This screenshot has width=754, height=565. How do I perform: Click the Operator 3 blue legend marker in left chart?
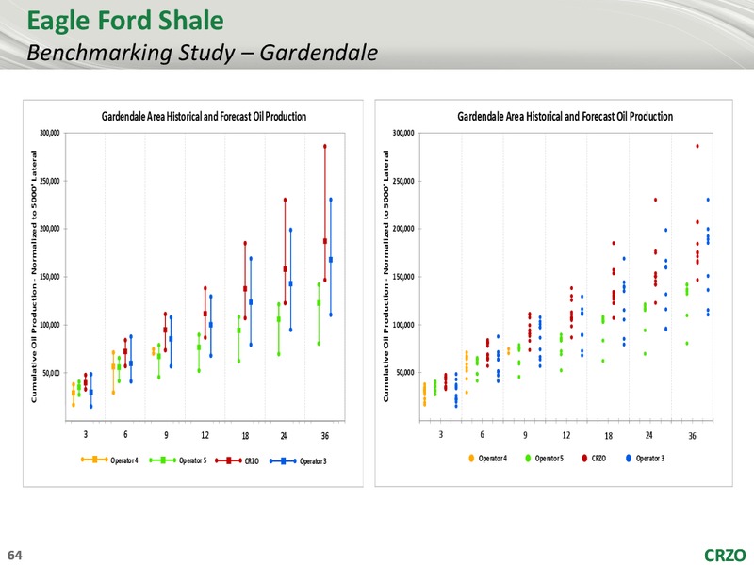pyautogui.click(x=284, y=460)
